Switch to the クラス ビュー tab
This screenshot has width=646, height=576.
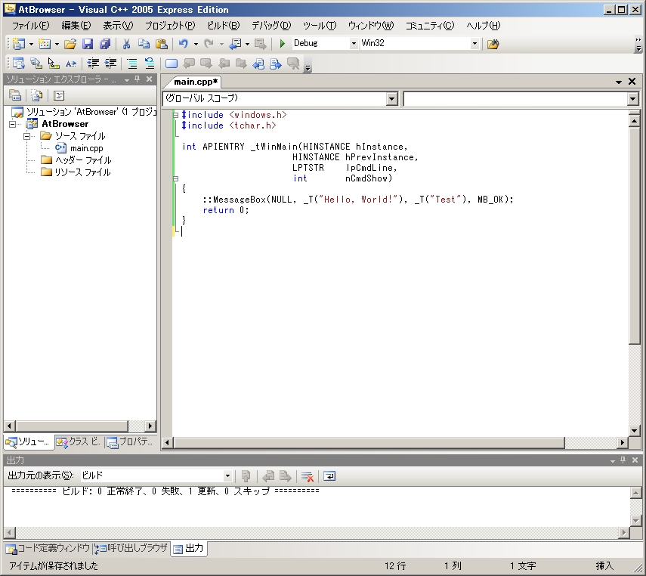coord(79,442)
